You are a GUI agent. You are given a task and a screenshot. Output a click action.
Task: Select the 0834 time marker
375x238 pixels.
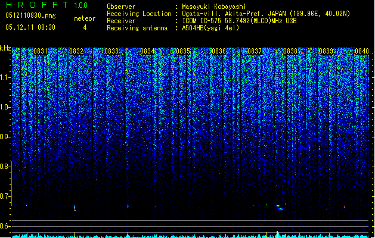click(147, 51)
